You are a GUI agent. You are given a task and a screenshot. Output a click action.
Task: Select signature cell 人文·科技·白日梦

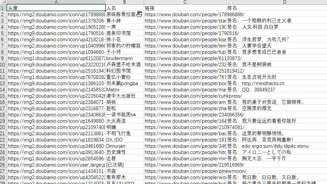tap(277, 27)
